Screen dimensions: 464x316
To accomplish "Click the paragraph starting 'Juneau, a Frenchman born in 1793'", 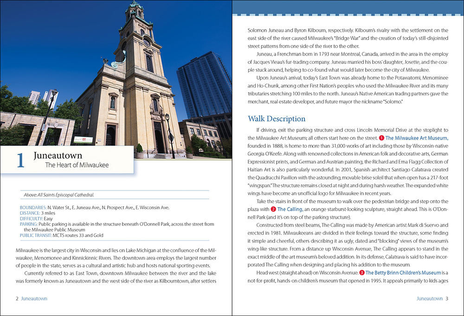I will pos(348,62).
